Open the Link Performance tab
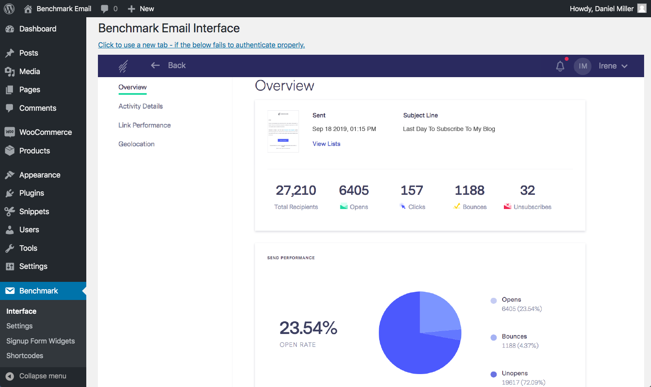Screen dimensions: 651x387 click(145, 125)
